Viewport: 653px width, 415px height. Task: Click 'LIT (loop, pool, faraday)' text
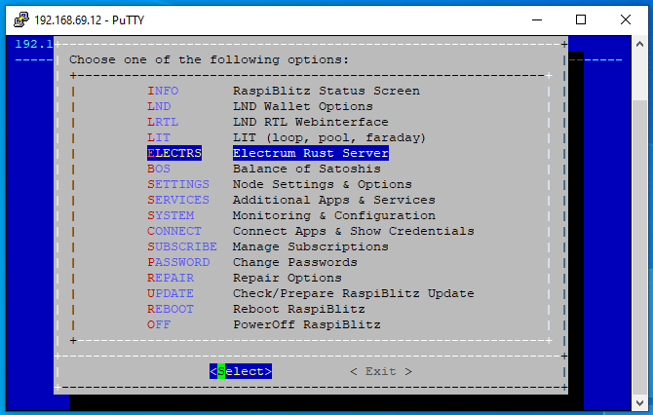329,137
